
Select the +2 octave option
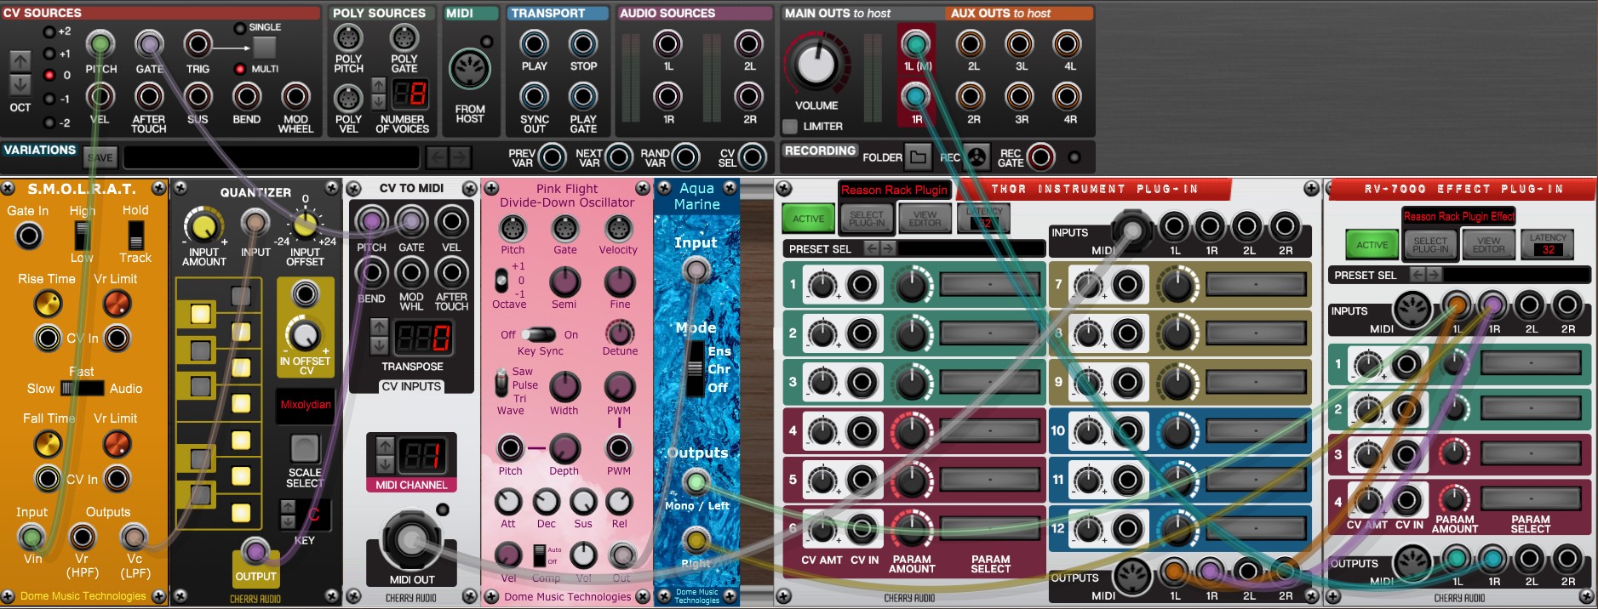pyautogui.click(x=49, y=31)
